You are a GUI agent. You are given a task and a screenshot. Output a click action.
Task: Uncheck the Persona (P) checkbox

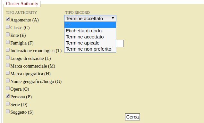(x=8, y=96)
